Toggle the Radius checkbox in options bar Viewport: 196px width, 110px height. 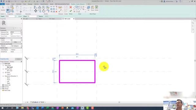38,16
